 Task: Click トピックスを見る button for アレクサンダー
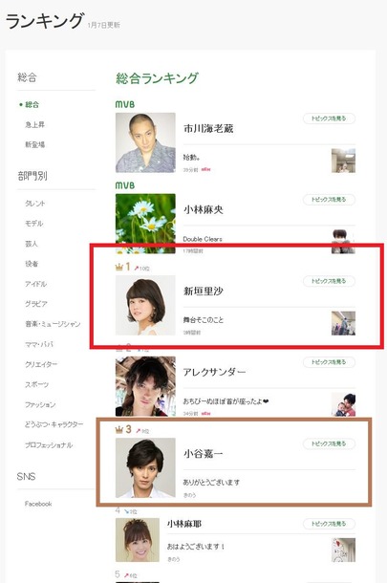point(329,362)
